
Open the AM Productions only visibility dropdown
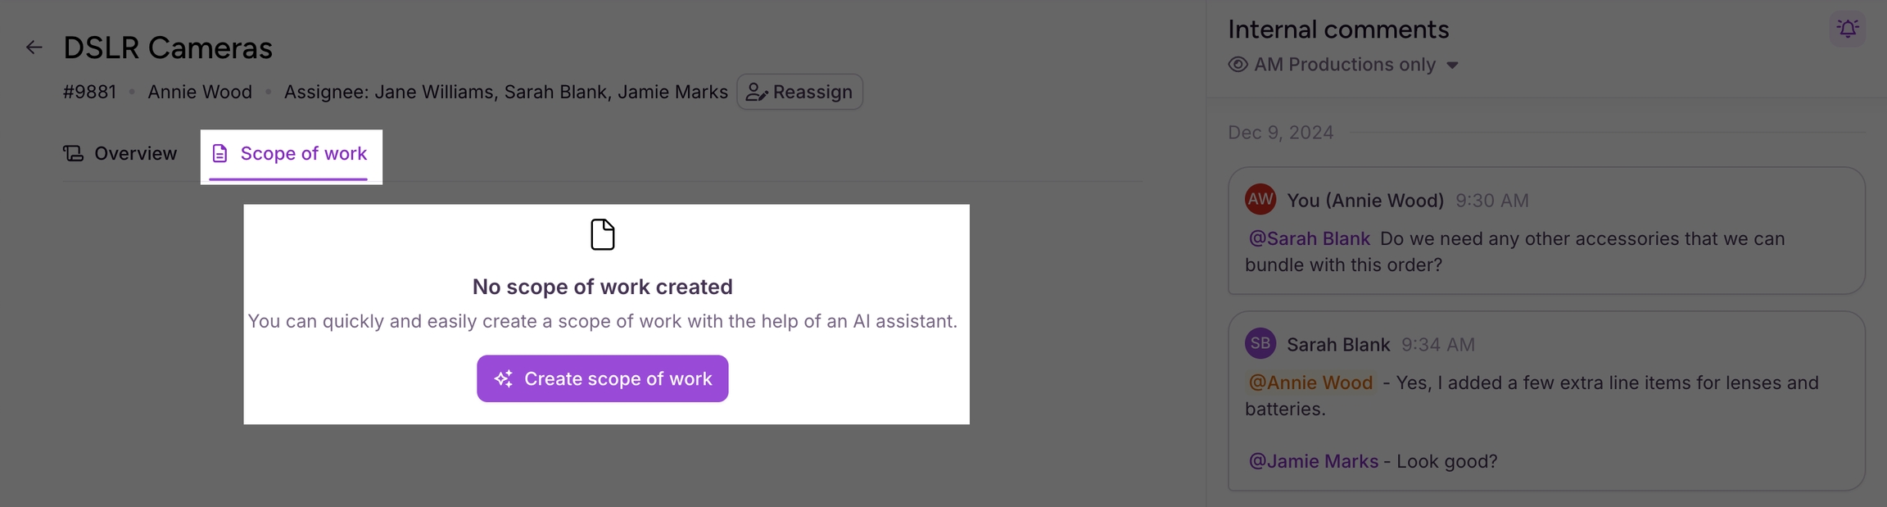click(x=1344, y=65)
